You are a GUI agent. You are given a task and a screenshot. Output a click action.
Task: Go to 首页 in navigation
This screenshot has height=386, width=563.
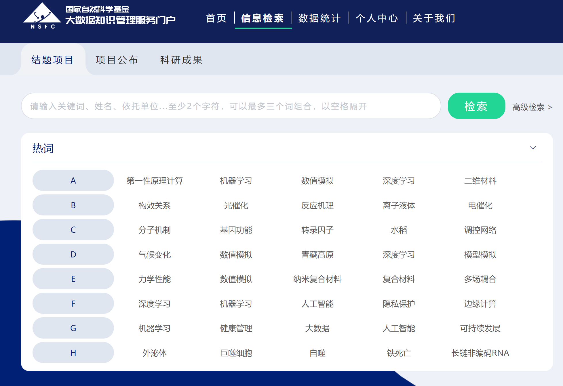(x=216, y=18)
